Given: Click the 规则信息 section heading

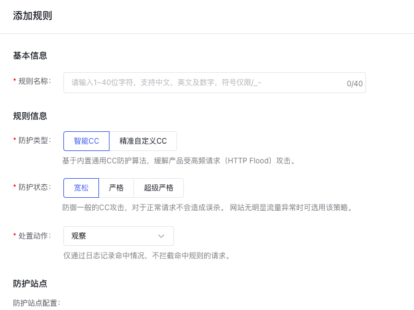Looking at the screenshot, I should click(x=30, y=116).
